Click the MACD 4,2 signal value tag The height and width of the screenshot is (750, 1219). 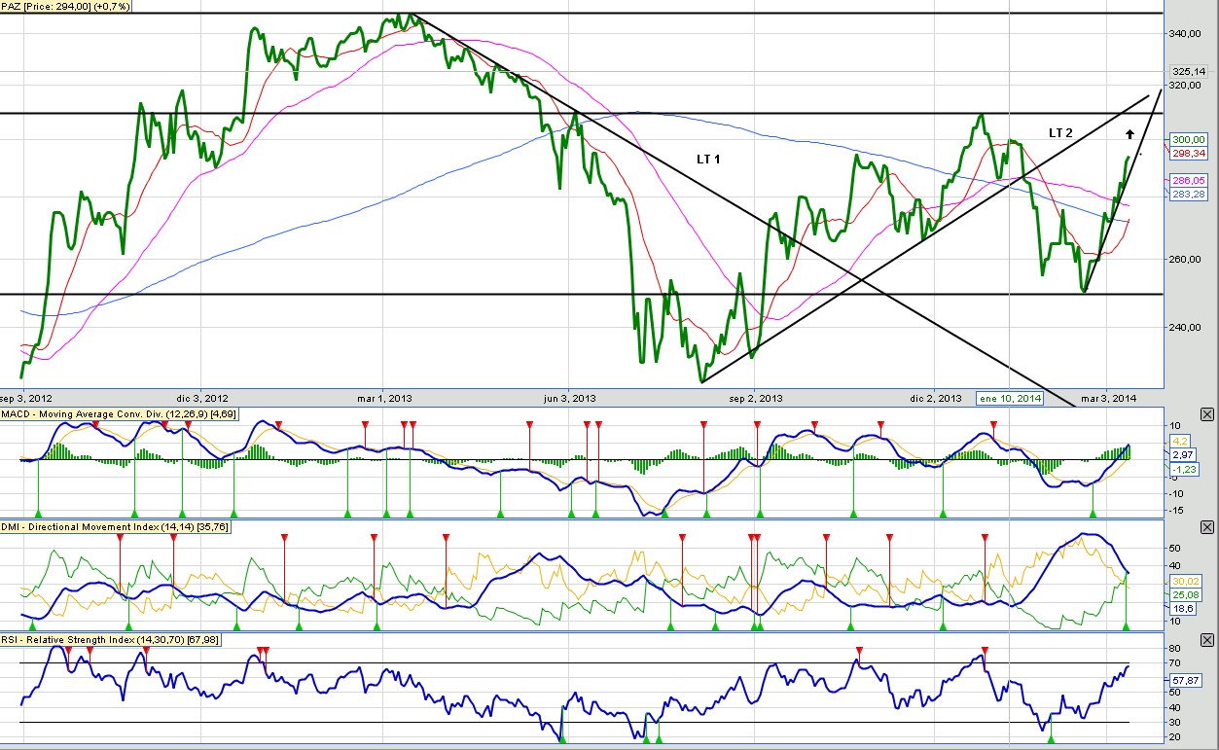[x=1178, y=441]
